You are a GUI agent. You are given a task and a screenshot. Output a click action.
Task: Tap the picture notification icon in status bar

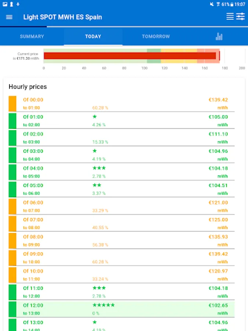(x=5, y=4)
